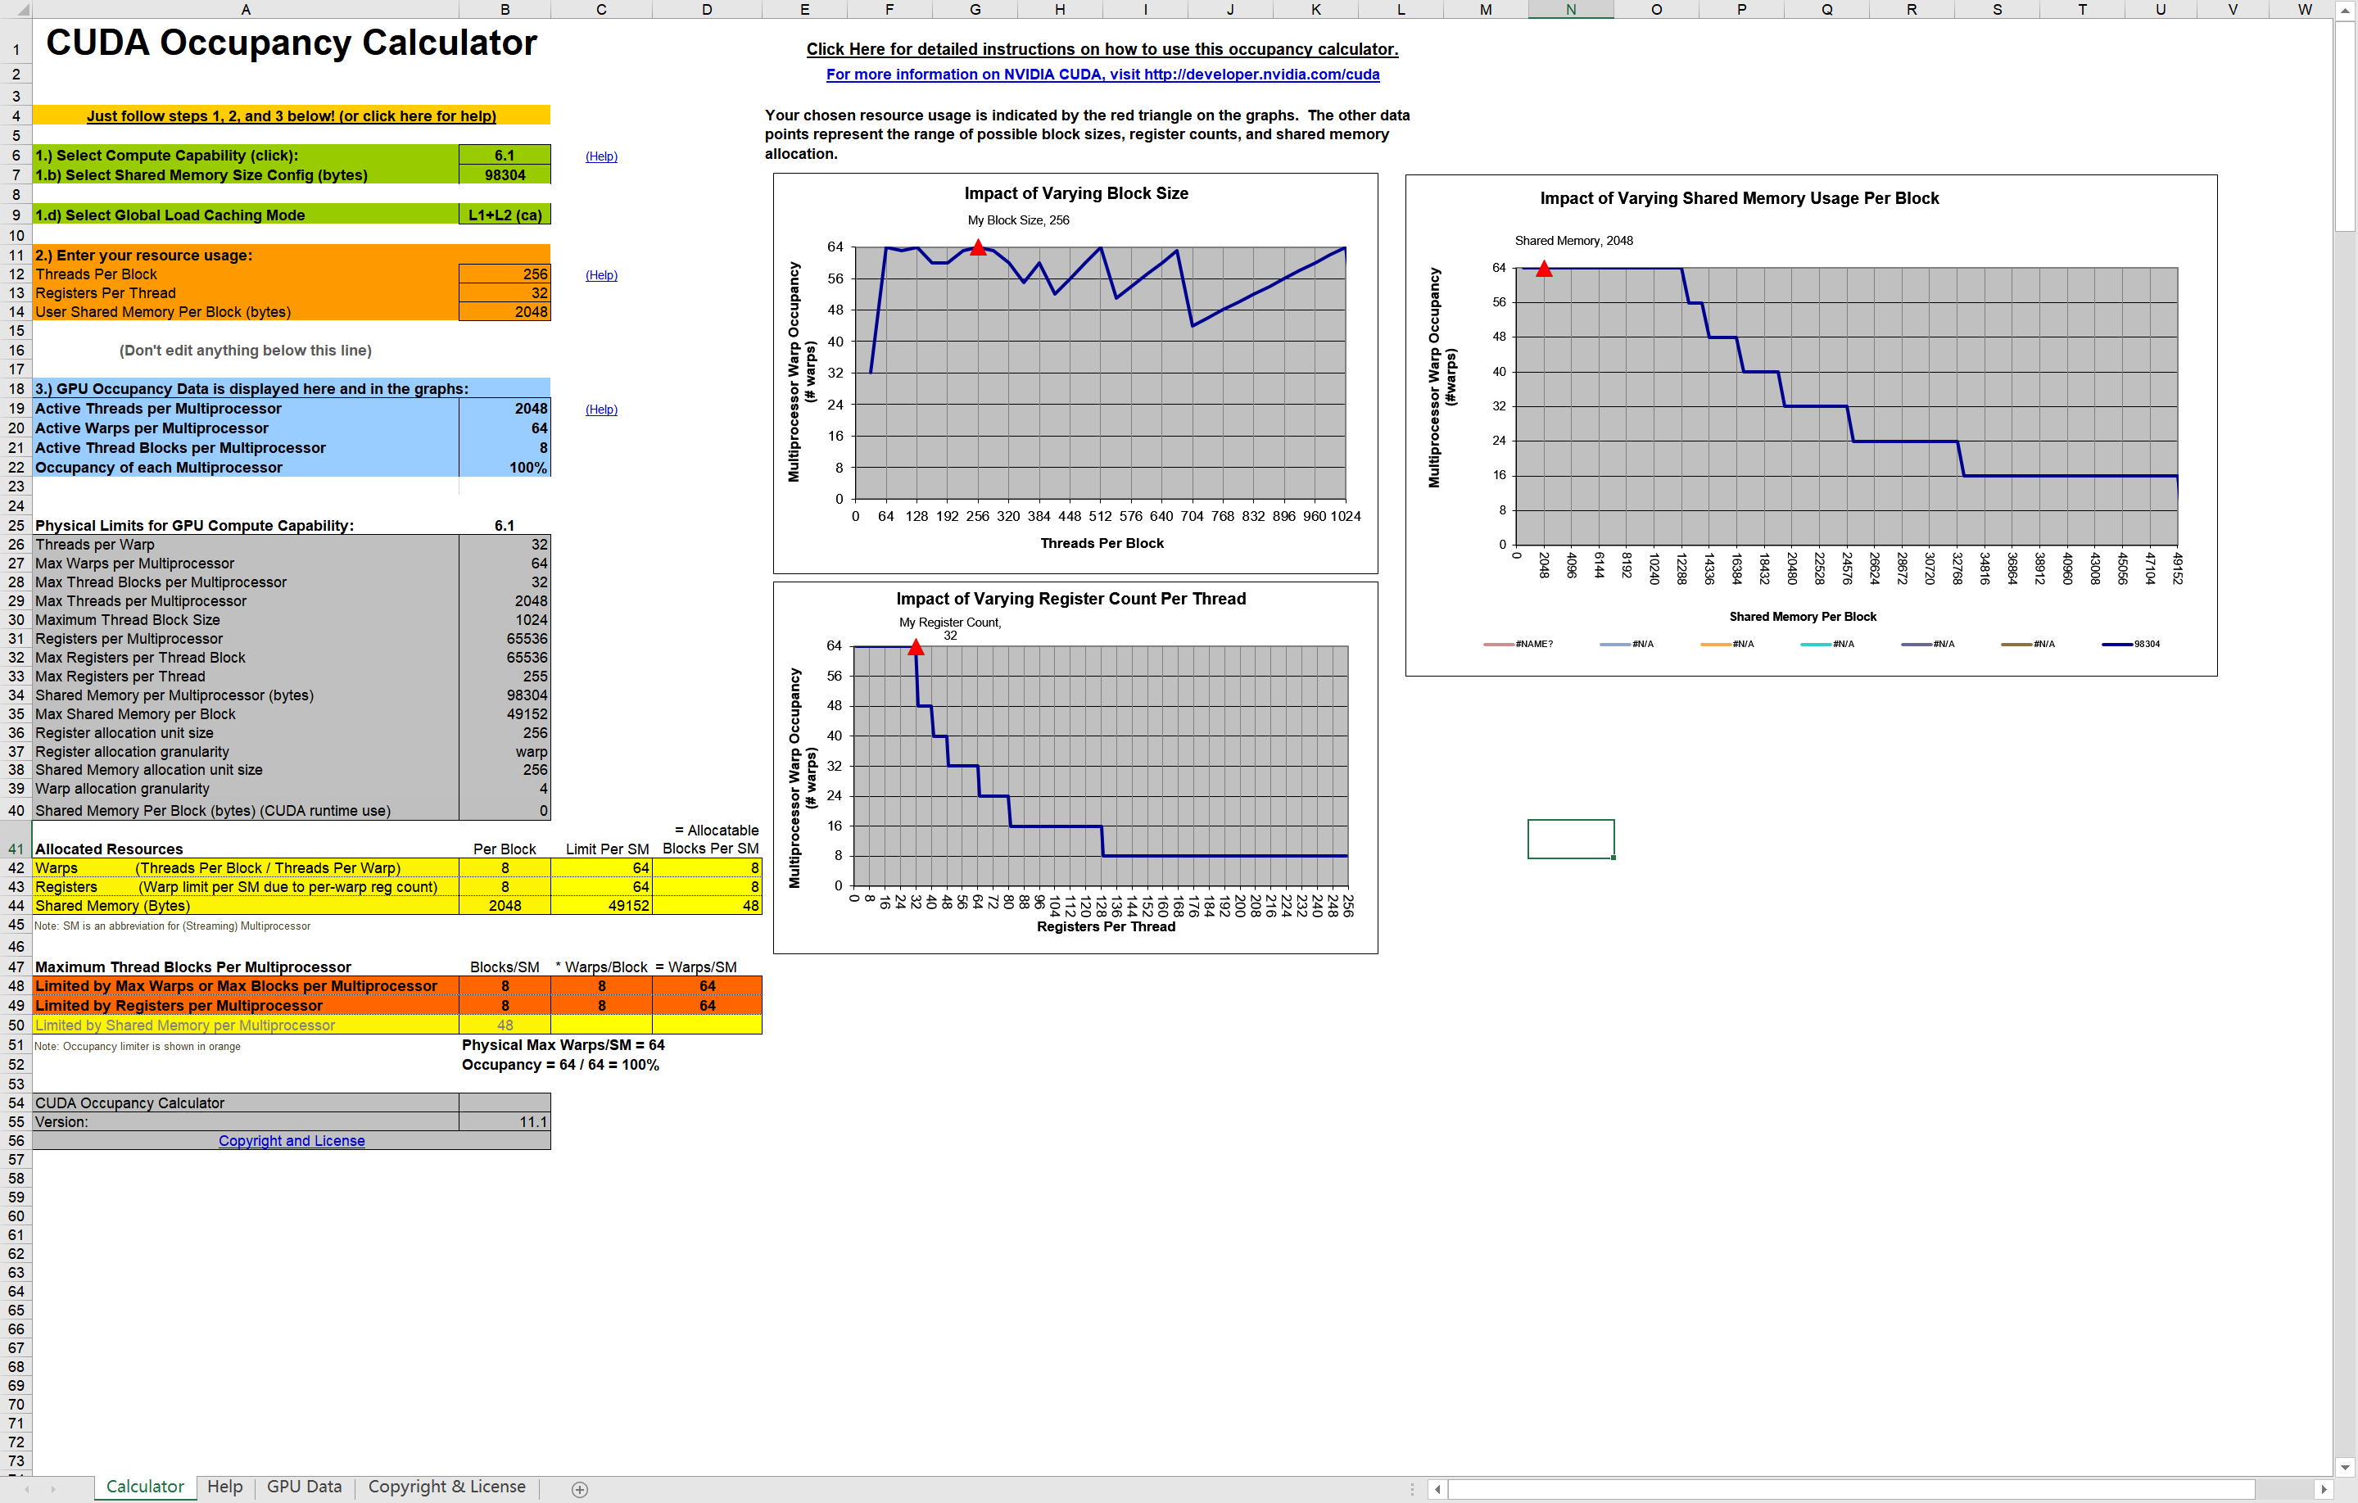This screenshot has height=1503, width=2358.
Task: Select 'Limited by Registers per Multiprocessor' label
Action: (246, 1006)
